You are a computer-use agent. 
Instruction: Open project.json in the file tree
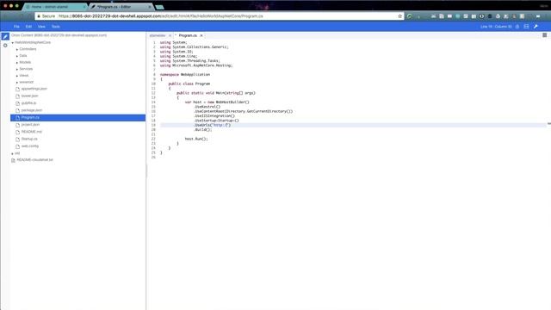coord(30,125)
